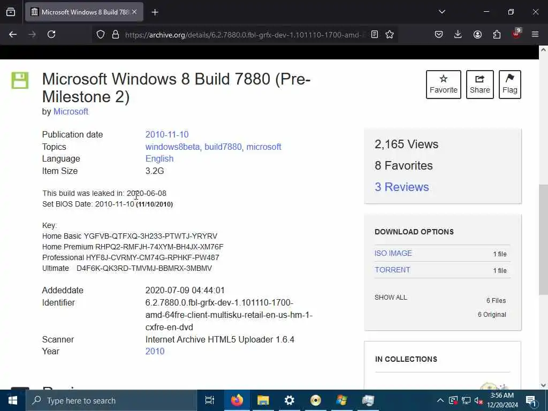Show hidden system tray icons

click(x=440, y=400)
